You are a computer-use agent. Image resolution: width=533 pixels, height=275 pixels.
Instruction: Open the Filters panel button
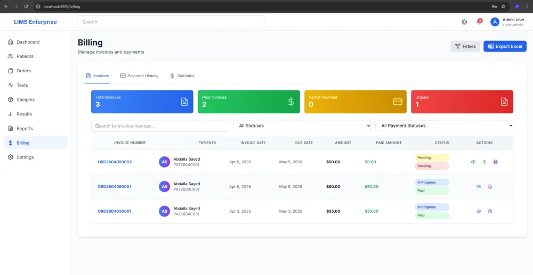tap(465, 46)
